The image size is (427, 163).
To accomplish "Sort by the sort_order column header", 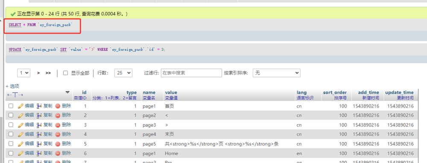I will (335, 93).
